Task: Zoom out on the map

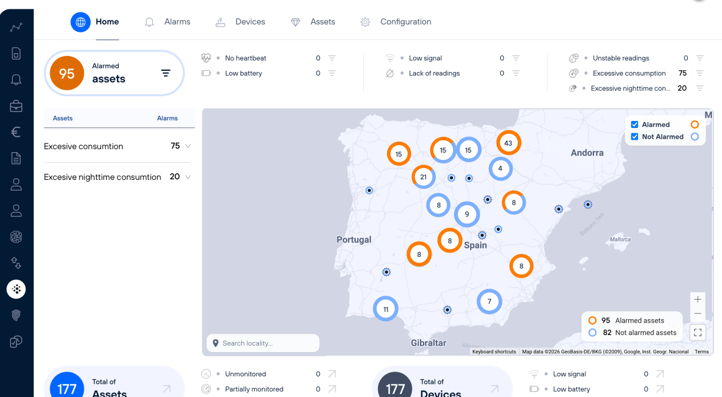Action: point(698,313)
